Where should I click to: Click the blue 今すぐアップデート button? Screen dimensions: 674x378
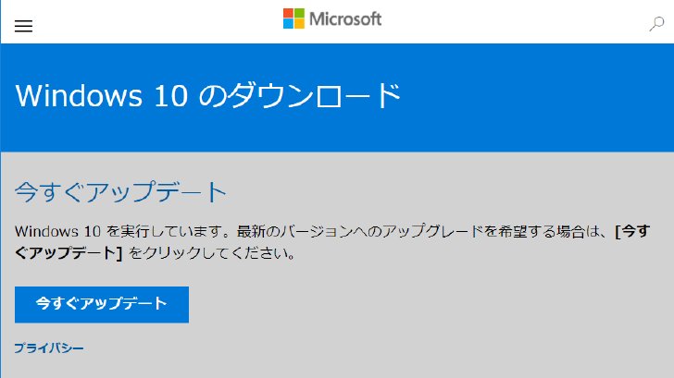pyautogui.click(x=102, y=305)
